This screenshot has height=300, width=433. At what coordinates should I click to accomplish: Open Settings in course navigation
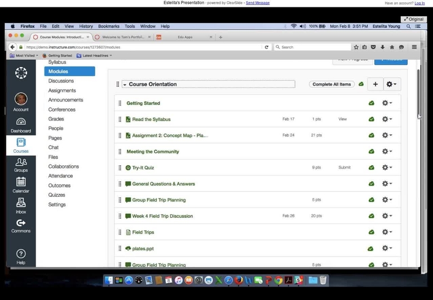click(57, 205)
